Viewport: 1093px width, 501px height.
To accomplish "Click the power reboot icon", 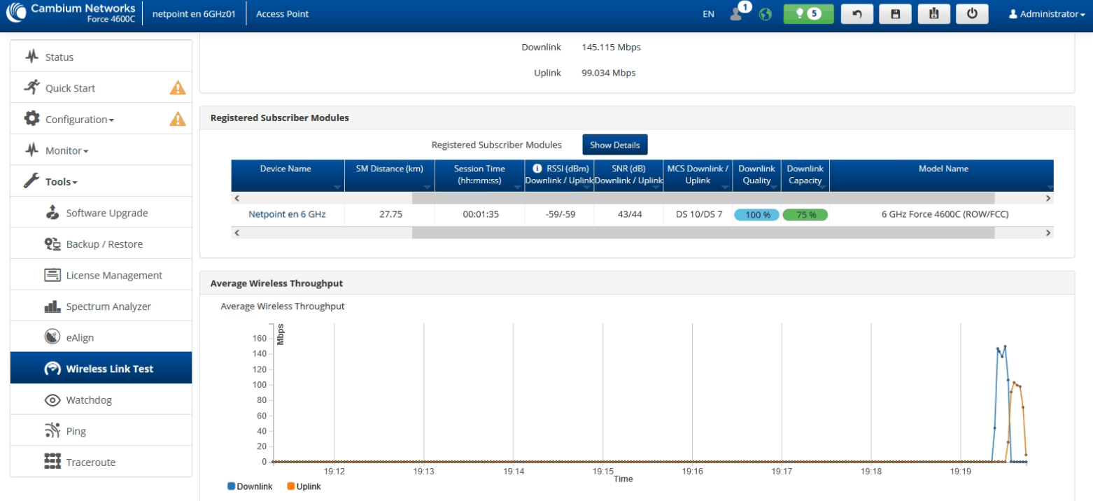I will 971,14.
